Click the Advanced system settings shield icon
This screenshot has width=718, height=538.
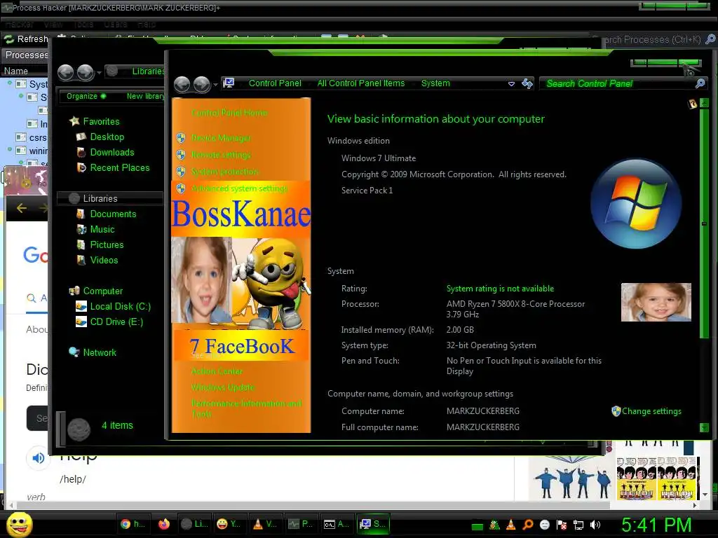click(181, 188)
